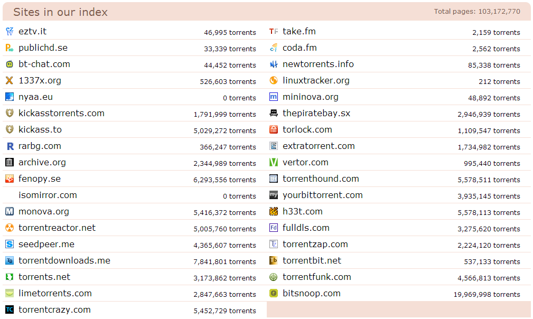This screenshot has height=319, width=533.
Task: Click the eztv.it favicon icon
Action: [x=10, y=31]
